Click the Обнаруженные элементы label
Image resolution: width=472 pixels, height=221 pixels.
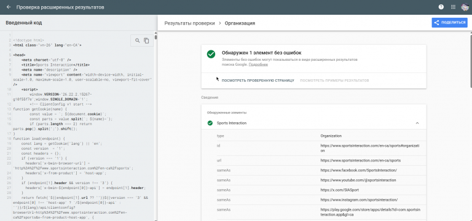coord(227,113)
